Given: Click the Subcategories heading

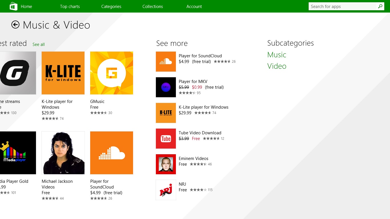Looking at the screenshot, I should (x=290, y=43).
